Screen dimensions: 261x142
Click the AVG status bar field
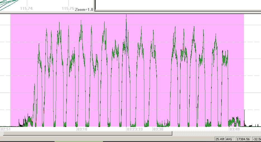click(x=229, y=139)
